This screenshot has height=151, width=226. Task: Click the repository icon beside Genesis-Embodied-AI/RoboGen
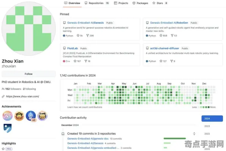click(147, 23)
